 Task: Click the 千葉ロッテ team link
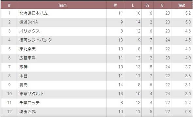click(29, 103)
